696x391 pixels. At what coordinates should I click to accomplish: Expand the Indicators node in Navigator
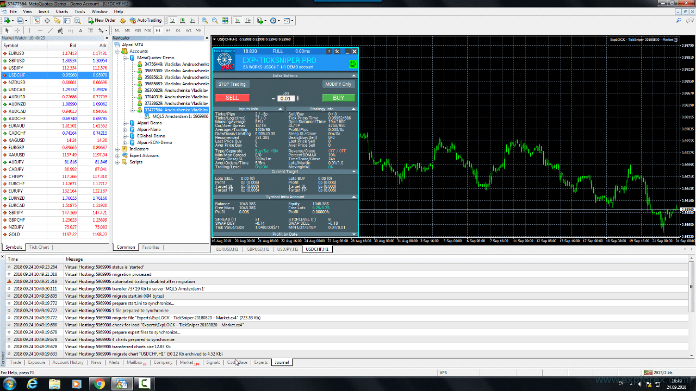click(x=117, y=149)
